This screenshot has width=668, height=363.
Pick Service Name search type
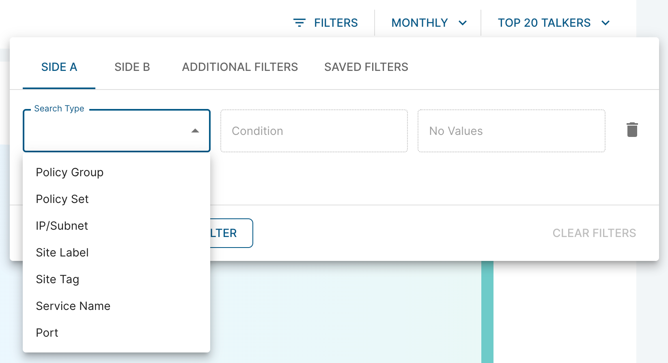(x=116, y=306)
